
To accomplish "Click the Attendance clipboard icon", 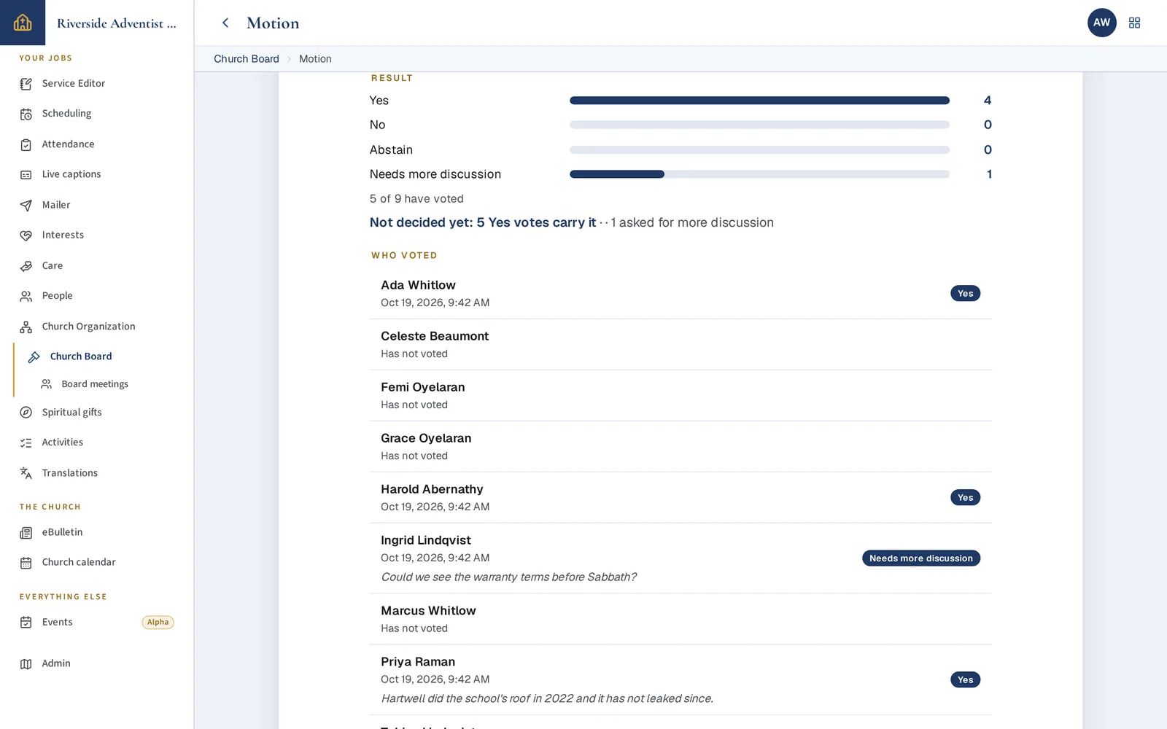I will (26, 144).
